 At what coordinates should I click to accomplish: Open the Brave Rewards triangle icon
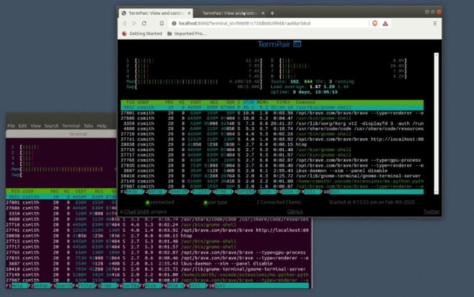(x=385, y=23)
